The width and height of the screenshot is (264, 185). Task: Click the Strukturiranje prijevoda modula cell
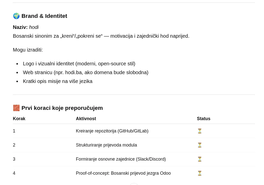[x=106, y=145]
